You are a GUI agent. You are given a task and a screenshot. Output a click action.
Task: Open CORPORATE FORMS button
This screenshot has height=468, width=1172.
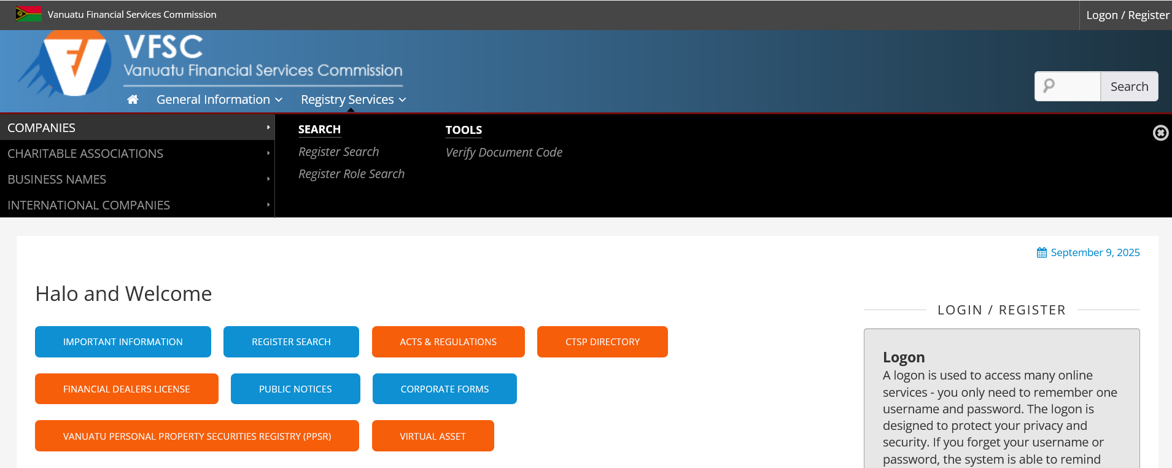[444, 389]
